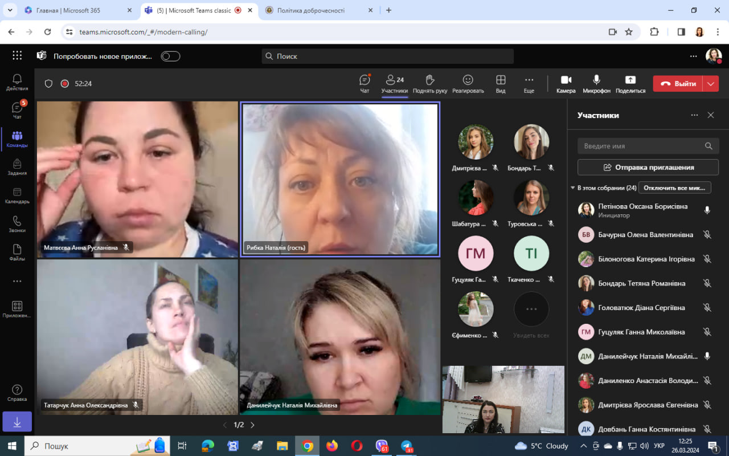Open the Chrome extensions menu
Image resolution: width=729 pixels, height=456 pixels.
click(654, 32)
